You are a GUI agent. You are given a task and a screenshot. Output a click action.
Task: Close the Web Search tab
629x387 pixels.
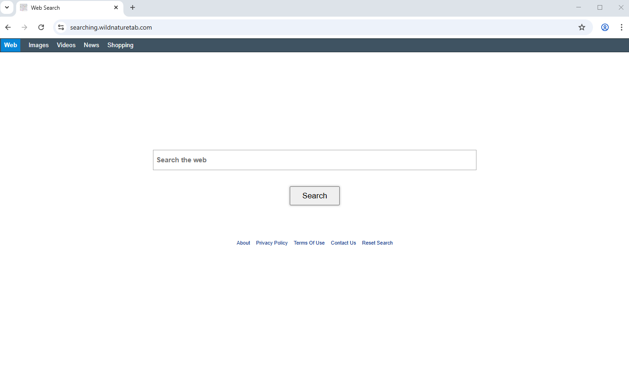[x=116, y=7]
